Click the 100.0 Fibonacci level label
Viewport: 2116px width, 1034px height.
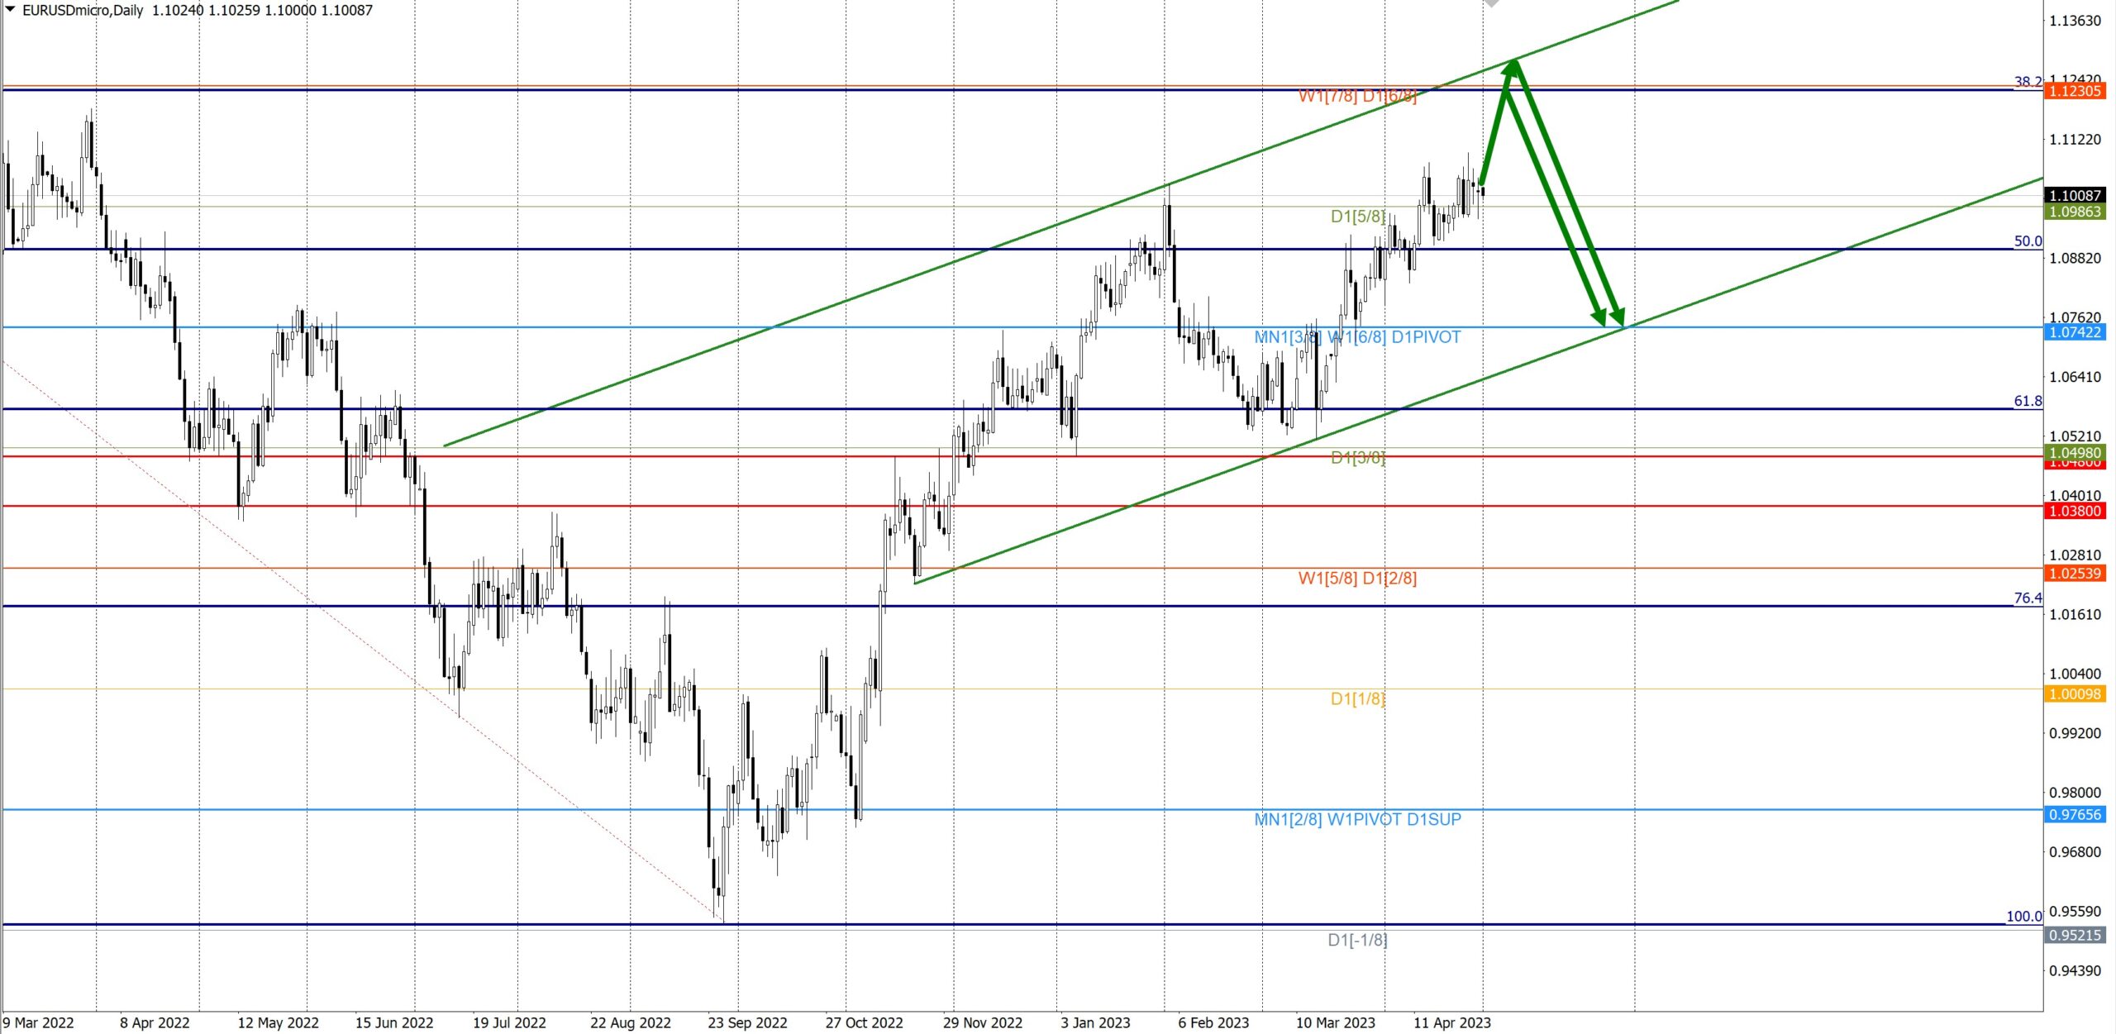coord(2023,916)
